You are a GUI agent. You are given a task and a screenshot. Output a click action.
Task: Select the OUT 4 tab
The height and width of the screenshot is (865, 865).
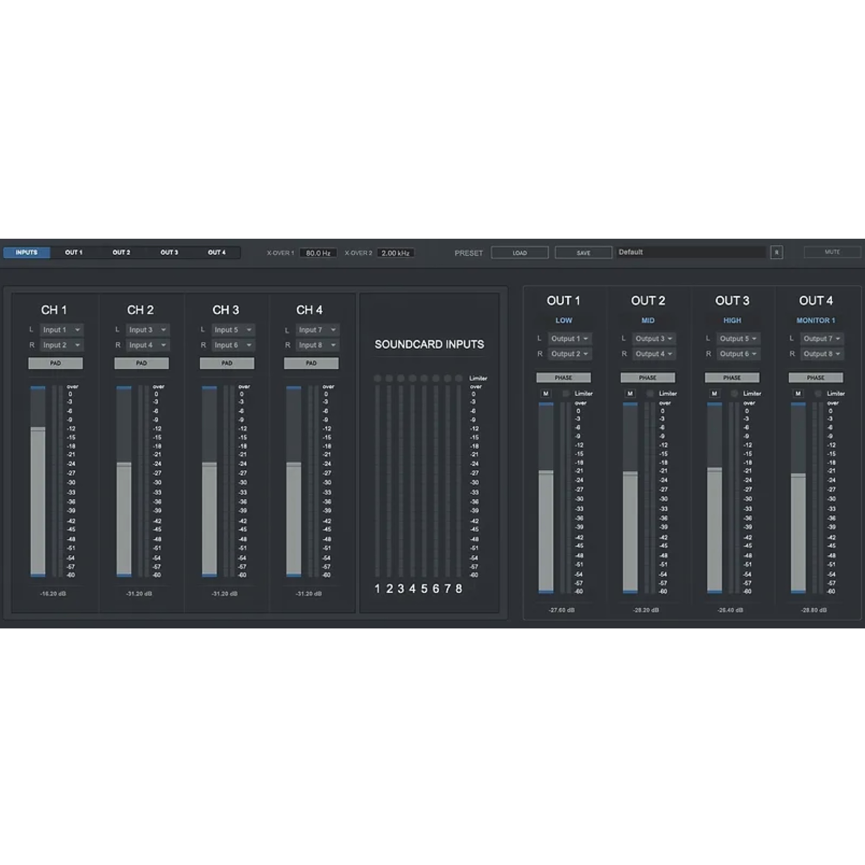coord(217,253)
